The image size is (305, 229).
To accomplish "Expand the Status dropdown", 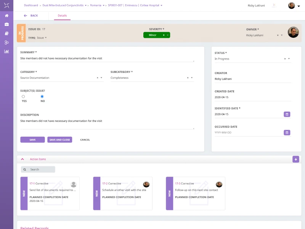I will (x=289, y=59).
